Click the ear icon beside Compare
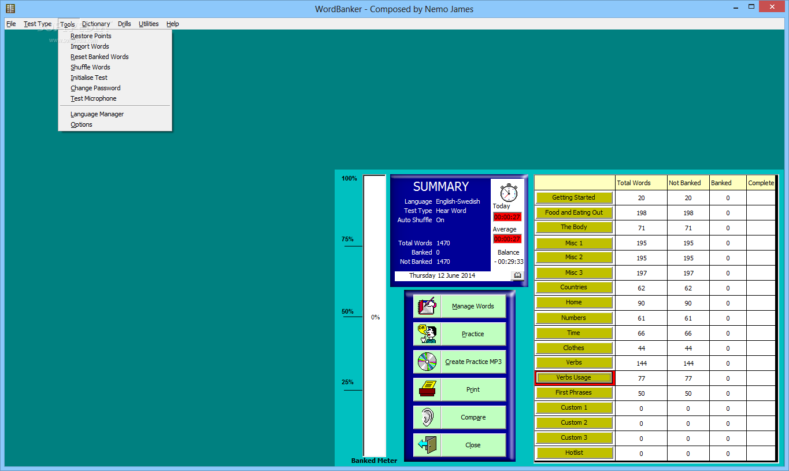789x471 pixels. click(427, 417)
